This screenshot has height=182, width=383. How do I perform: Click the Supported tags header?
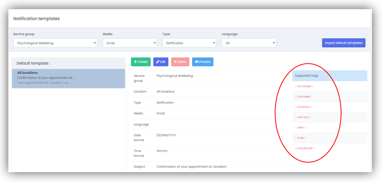pyautogui.click(x=307, y=75)
